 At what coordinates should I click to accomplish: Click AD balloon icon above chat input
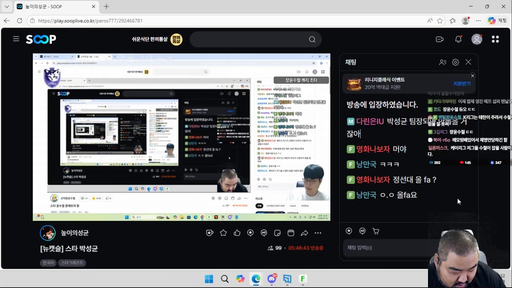tap(362, 231)
